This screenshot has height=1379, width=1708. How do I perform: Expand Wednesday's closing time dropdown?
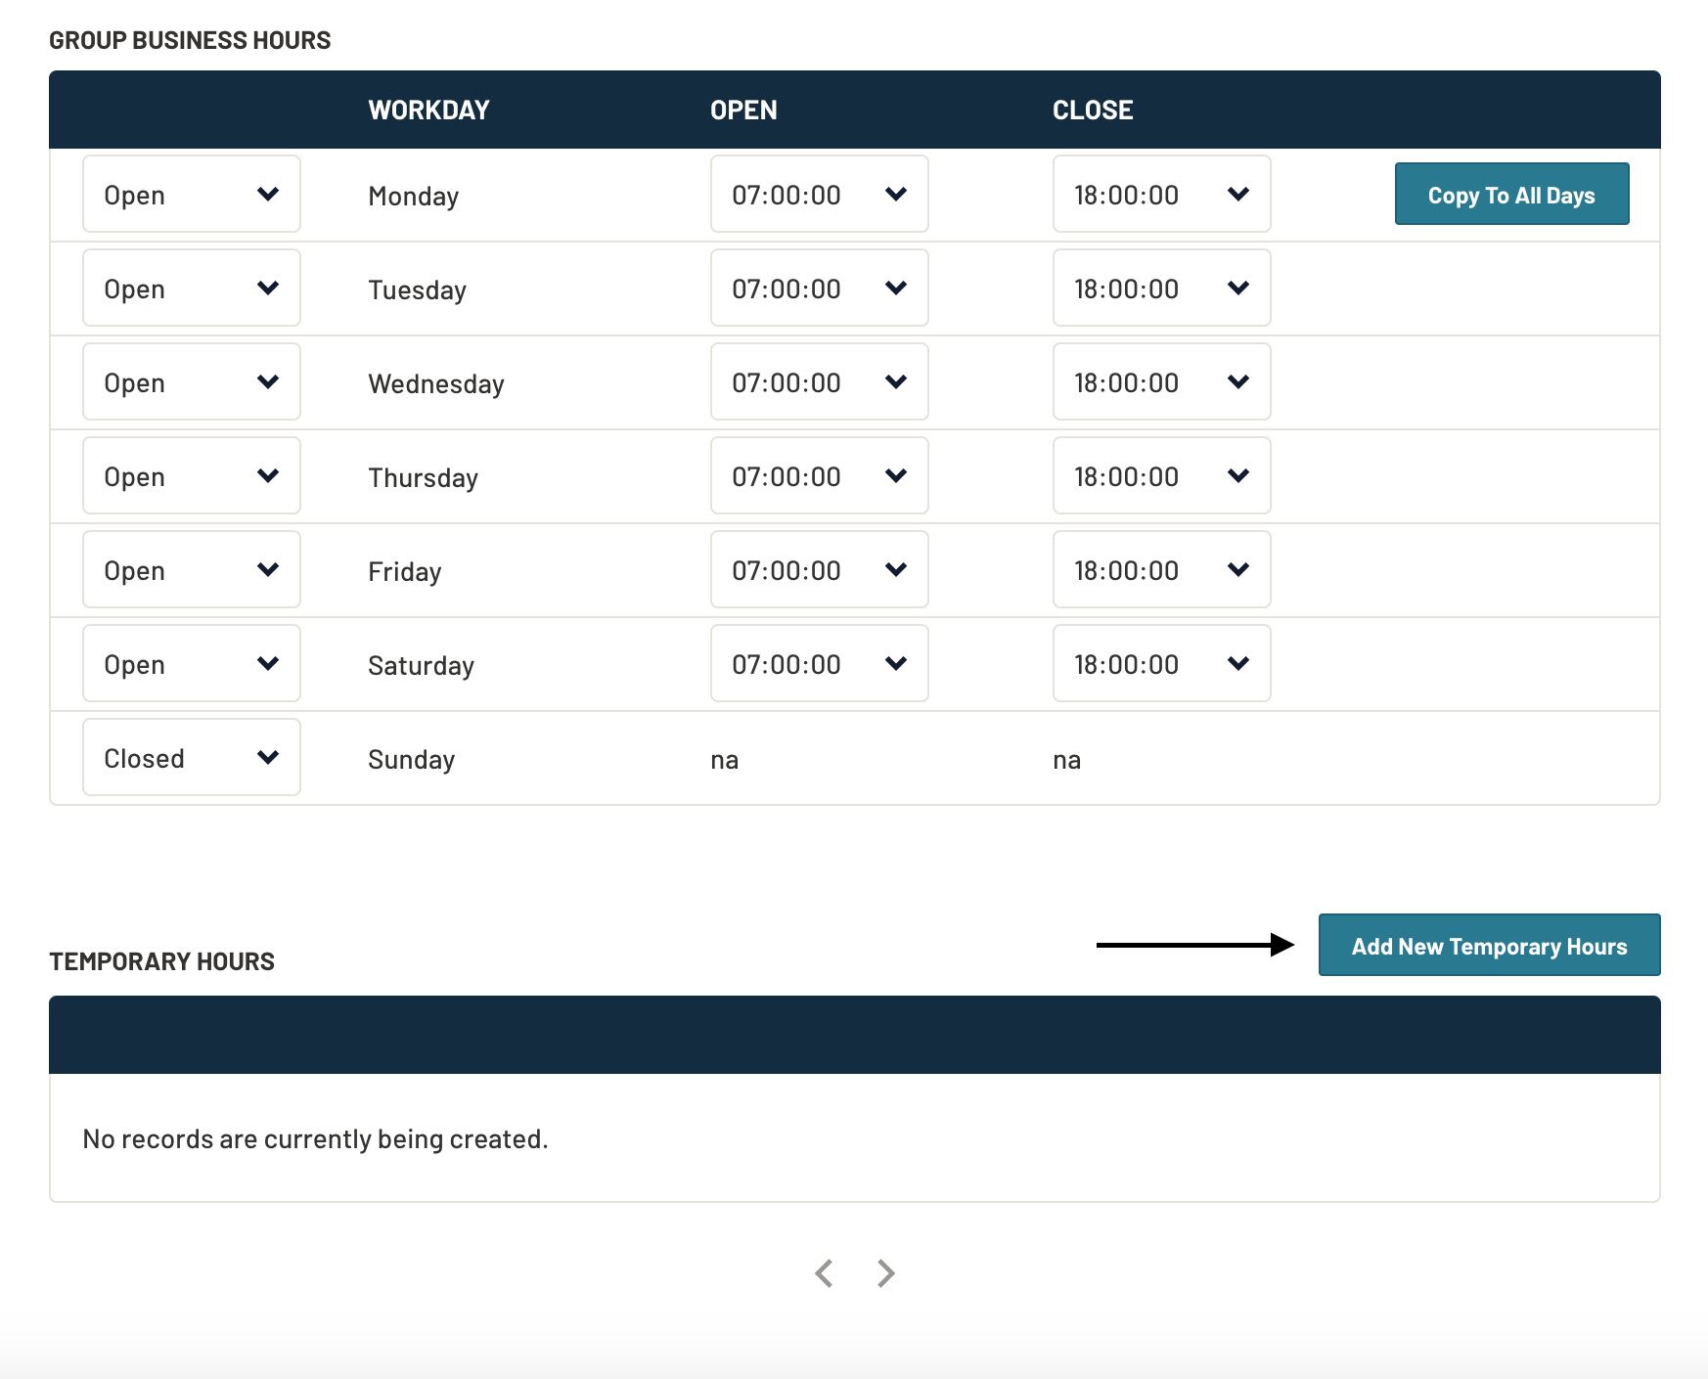pyautogui.click(x=1161, y=382)
